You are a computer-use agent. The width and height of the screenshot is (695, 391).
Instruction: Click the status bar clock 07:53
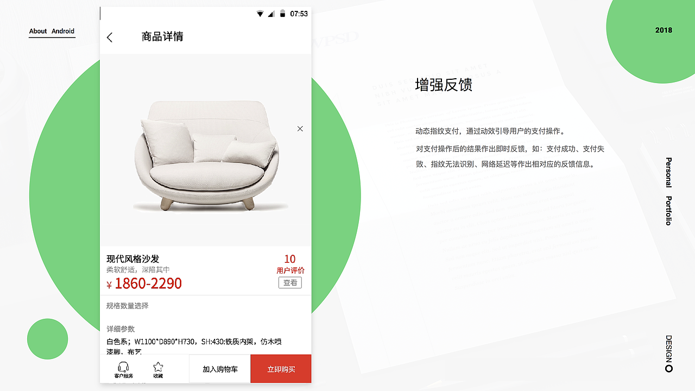pos(299,14)
